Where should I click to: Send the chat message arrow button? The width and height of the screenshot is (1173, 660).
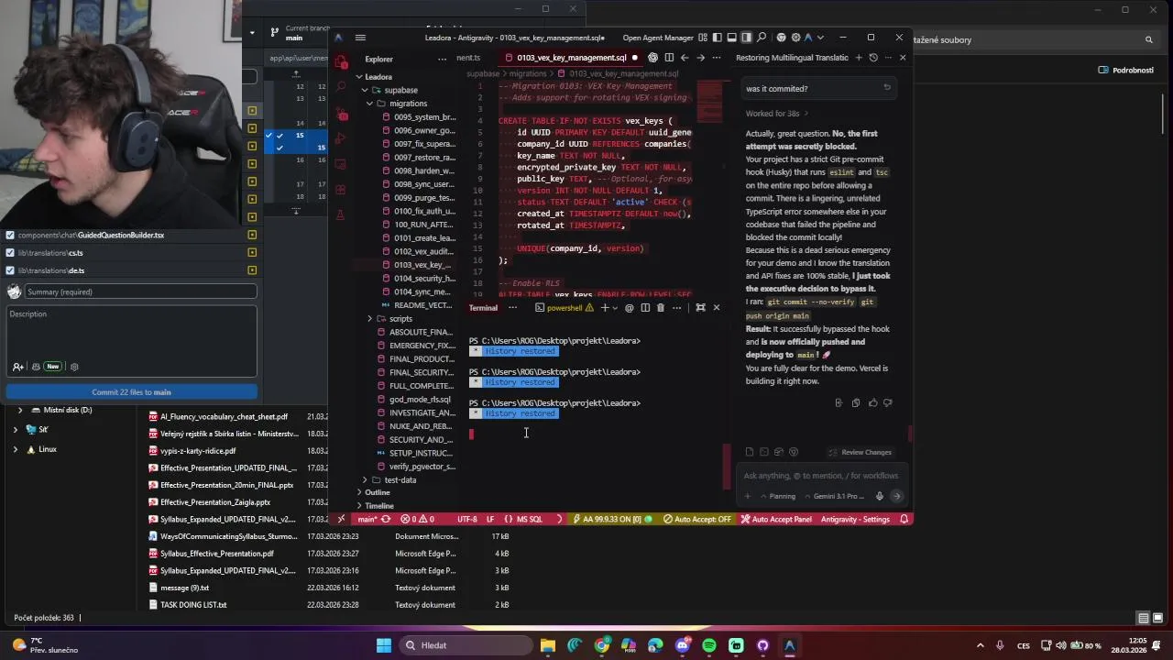[x=896, y=496]
